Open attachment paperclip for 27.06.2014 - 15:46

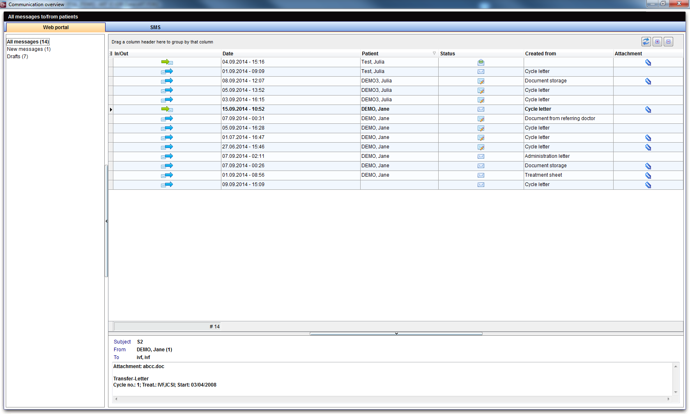pyautogui.click(x=648, y=147)
